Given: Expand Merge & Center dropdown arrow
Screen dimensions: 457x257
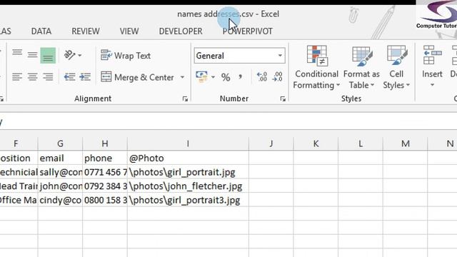Looking at the screenshot, I should [x=182, y=77].
